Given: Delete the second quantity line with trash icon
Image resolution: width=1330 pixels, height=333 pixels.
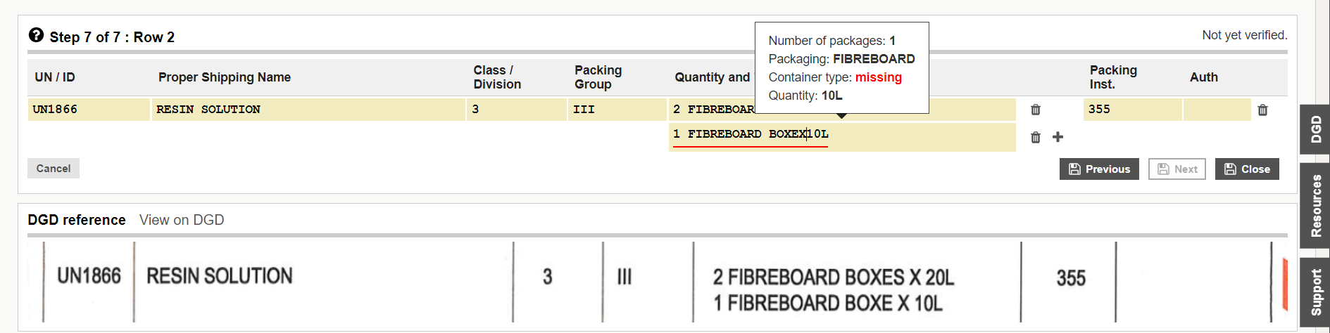Looking at the screenshot, I should (x=1035, y=137).
